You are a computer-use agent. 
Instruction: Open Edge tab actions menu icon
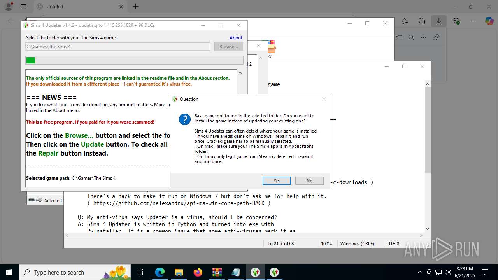23,7
